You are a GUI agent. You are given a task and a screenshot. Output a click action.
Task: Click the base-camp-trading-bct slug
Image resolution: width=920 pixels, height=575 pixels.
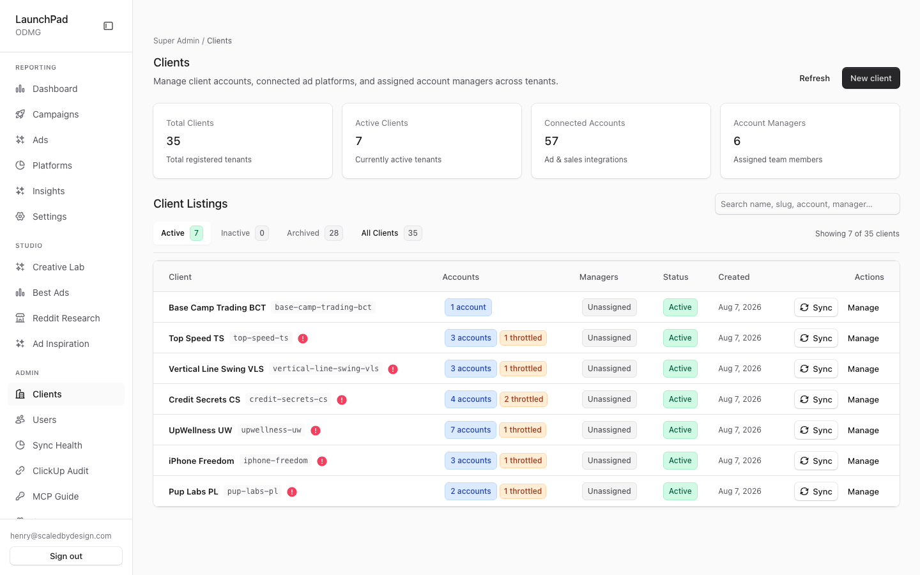[323, 307]
